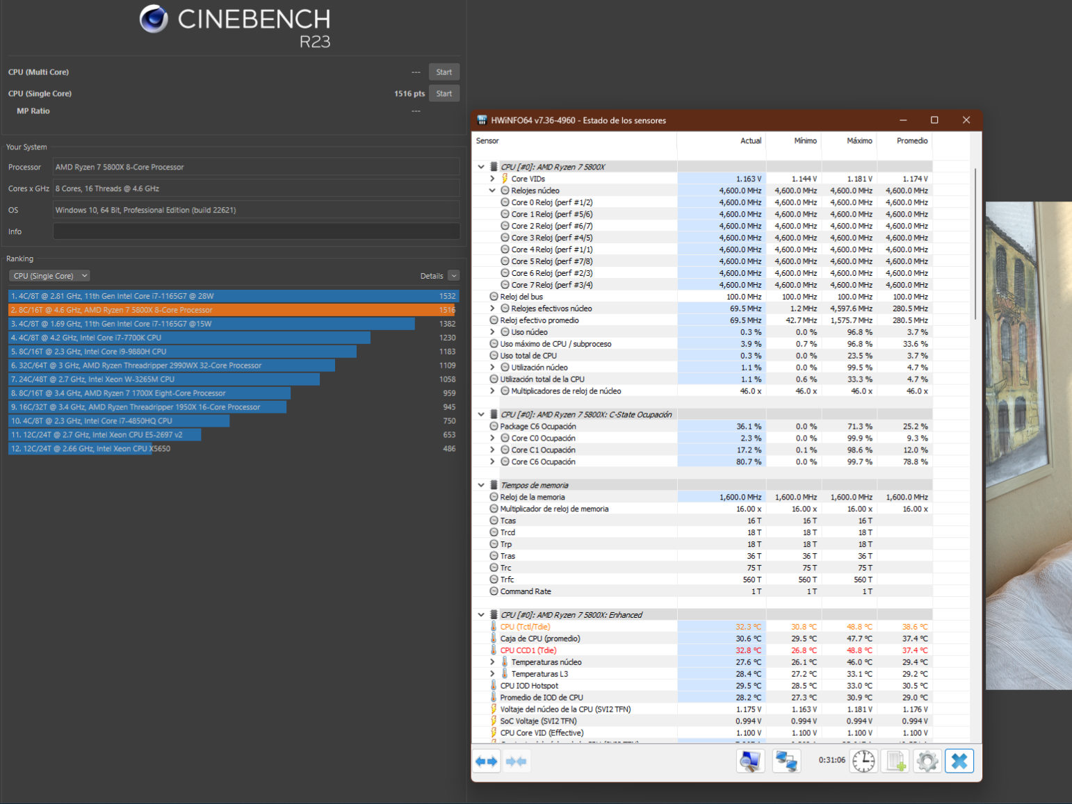Collapse C-State Ocupación group
1072x804 pixels.
481,414
